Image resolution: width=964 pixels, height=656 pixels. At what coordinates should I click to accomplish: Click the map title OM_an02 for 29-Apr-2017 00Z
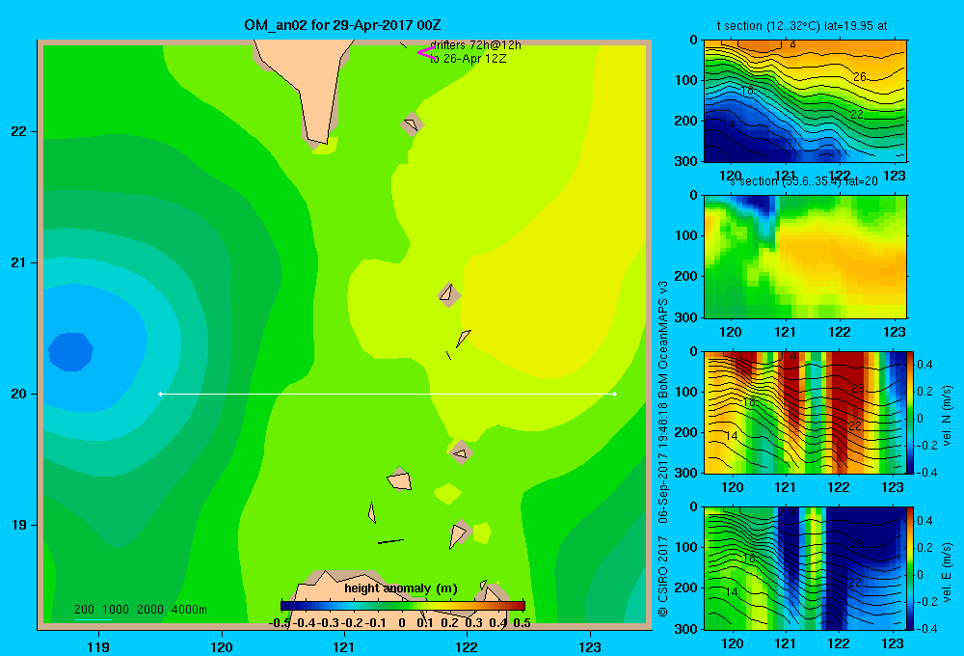[342, 25]
